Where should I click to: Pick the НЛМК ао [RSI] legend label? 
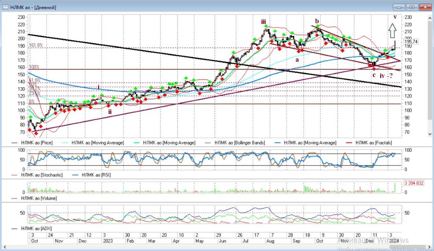92,175
